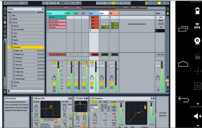Viewport: 202px width, 128px height.
Task: Click the GPS icon in emulator sidebar
Action: 197,26
